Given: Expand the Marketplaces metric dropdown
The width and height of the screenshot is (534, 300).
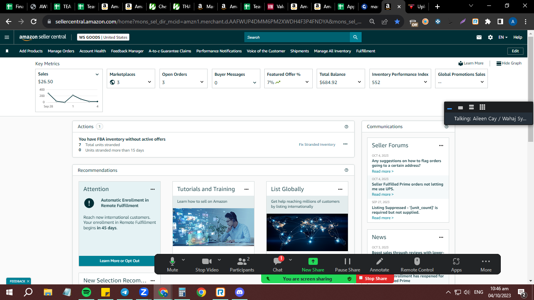Looking at the screenshot, I should coord(149,82).
